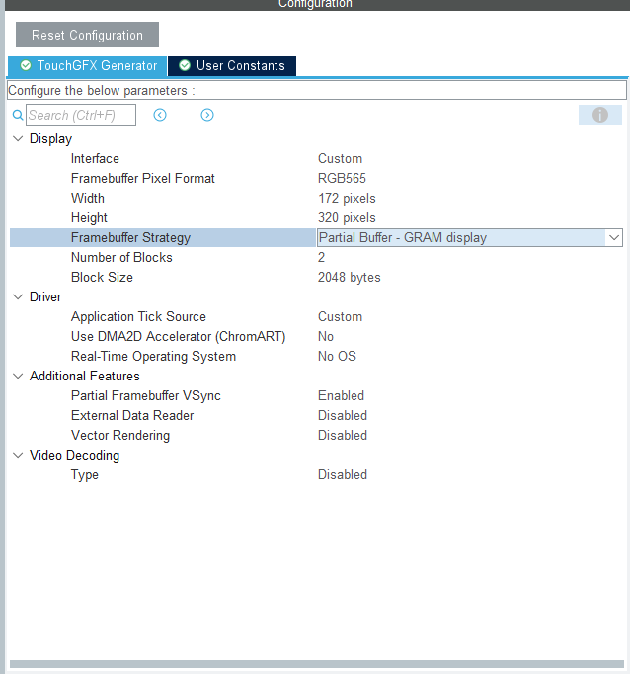Screen dimensions: 630x674
Task: Select the Video Decoding Type row
Action: click(x=316, y=475)
